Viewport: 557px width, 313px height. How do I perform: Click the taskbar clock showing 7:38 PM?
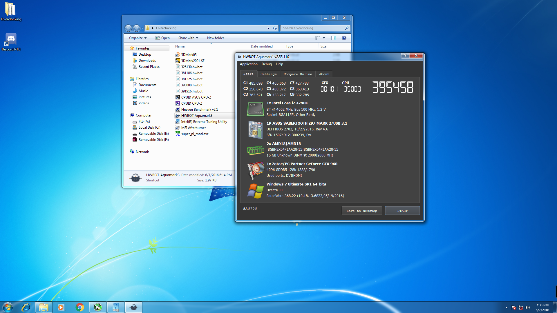tap(542, 307)
